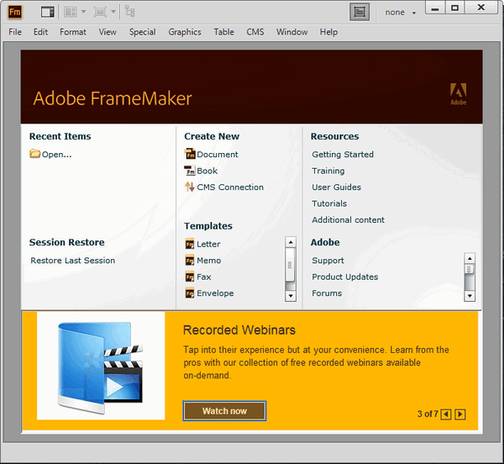Click the welcome screen toggle icon
This screenshot has height=464, width=504.
pos(360,13)
